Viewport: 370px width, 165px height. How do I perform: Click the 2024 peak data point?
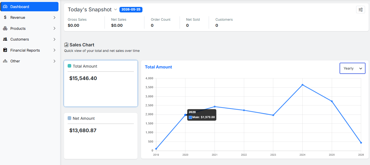click(302, 85)
